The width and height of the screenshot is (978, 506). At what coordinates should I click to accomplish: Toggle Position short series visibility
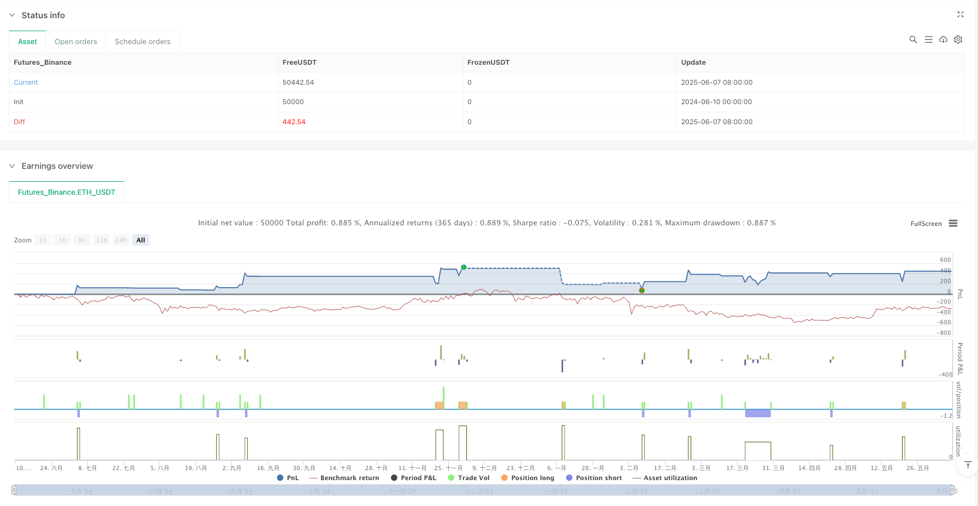click(594, 478)
